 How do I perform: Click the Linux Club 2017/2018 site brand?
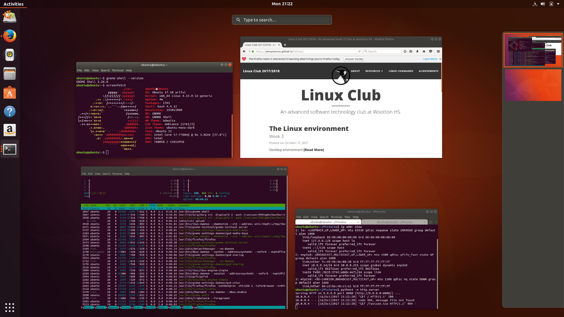point(261,71)
